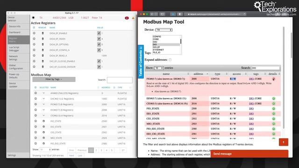Open Table of Contents side tab
299x168 pixels.
[x=141, y=62]
